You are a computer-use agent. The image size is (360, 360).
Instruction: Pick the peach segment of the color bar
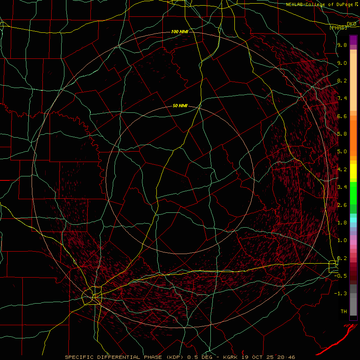tap(353, 82)
